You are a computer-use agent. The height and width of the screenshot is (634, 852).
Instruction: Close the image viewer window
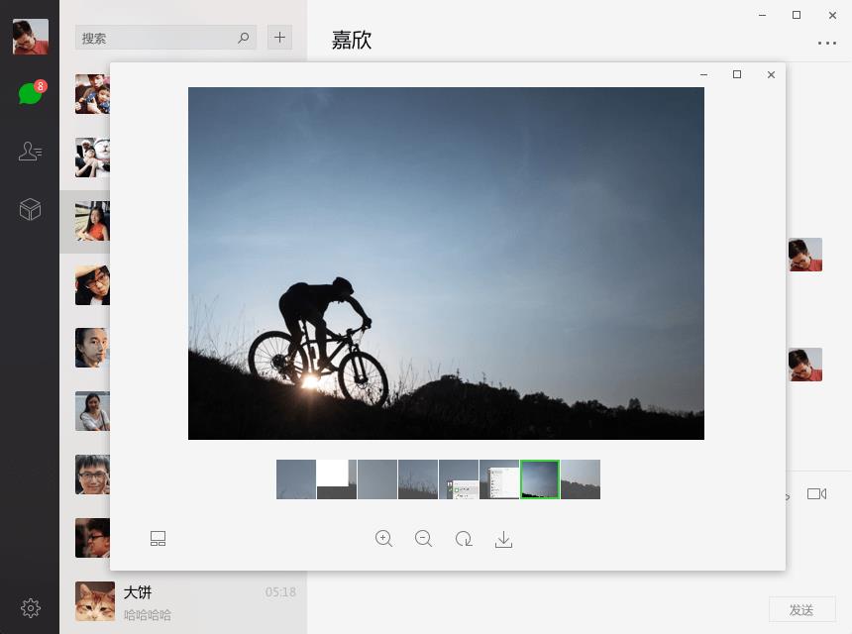771,74
